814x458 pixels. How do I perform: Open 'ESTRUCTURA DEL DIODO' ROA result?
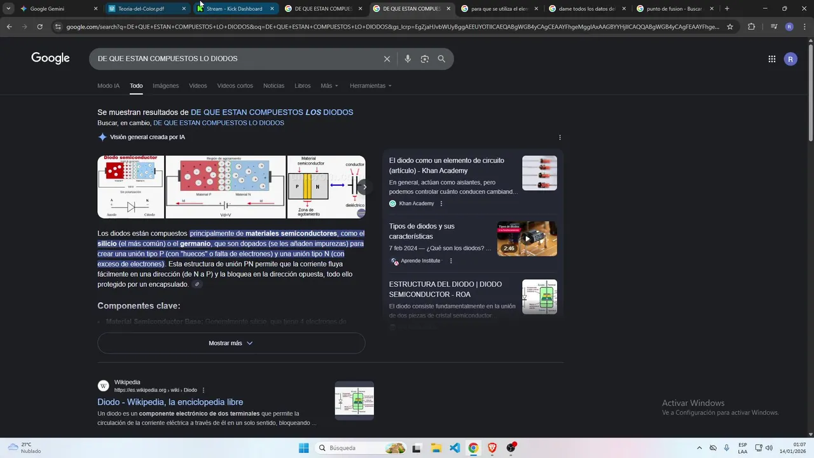click(x=445, y=289)
